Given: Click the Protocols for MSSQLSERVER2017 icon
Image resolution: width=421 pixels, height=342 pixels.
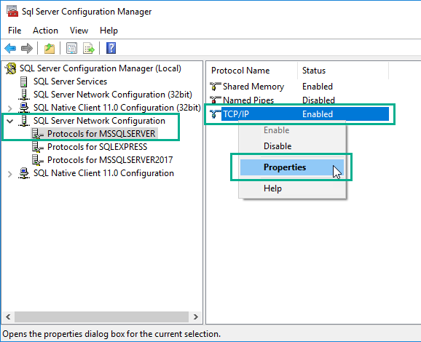Looking at the screenshot, I should pos(38,160).
